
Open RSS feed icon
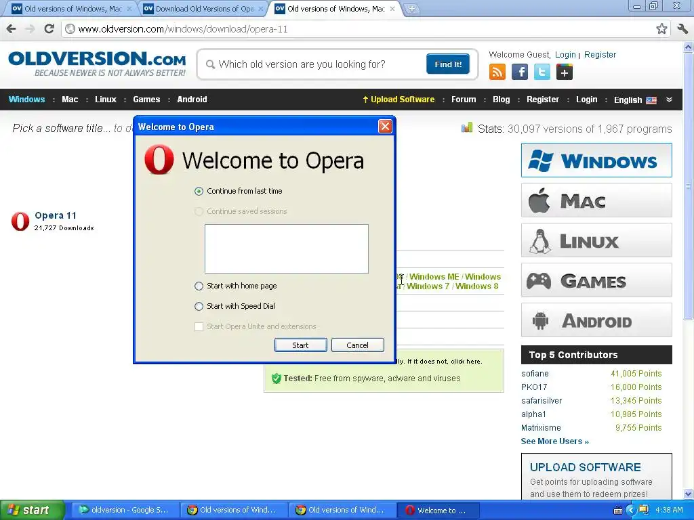click(497, 72)
